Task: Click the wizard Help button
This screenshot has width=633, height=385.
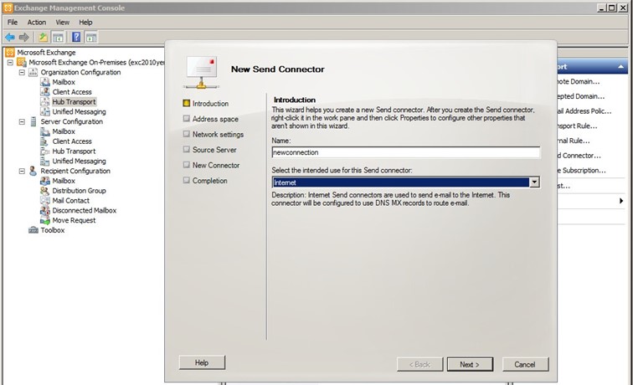Action: coord(202,362)
